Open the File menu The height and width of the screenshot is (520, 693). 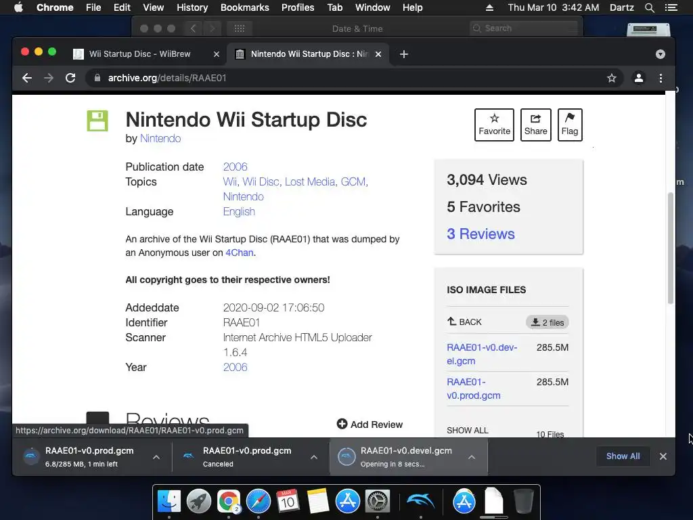pos(93,7)
